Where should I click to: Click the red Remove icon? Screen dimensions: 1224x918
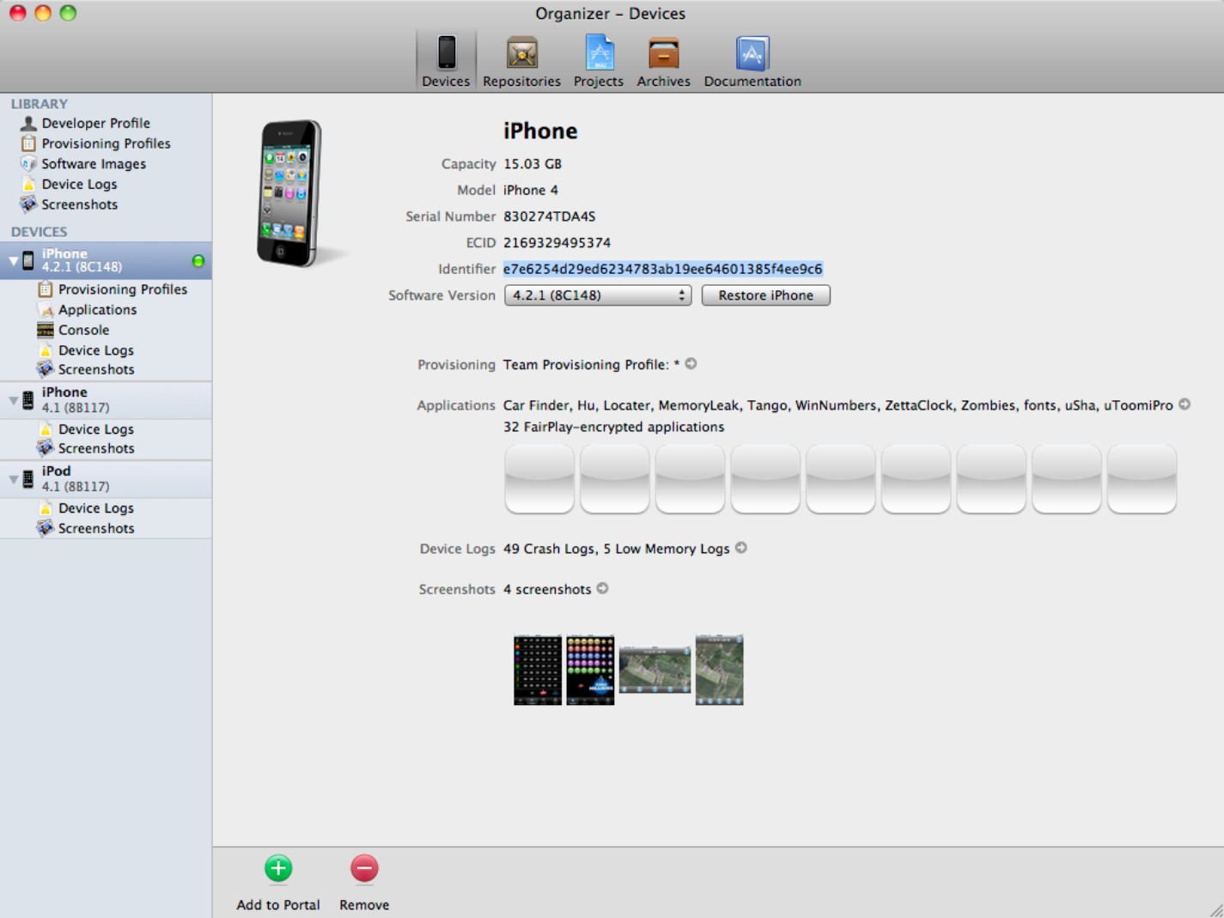pos(364,868)
